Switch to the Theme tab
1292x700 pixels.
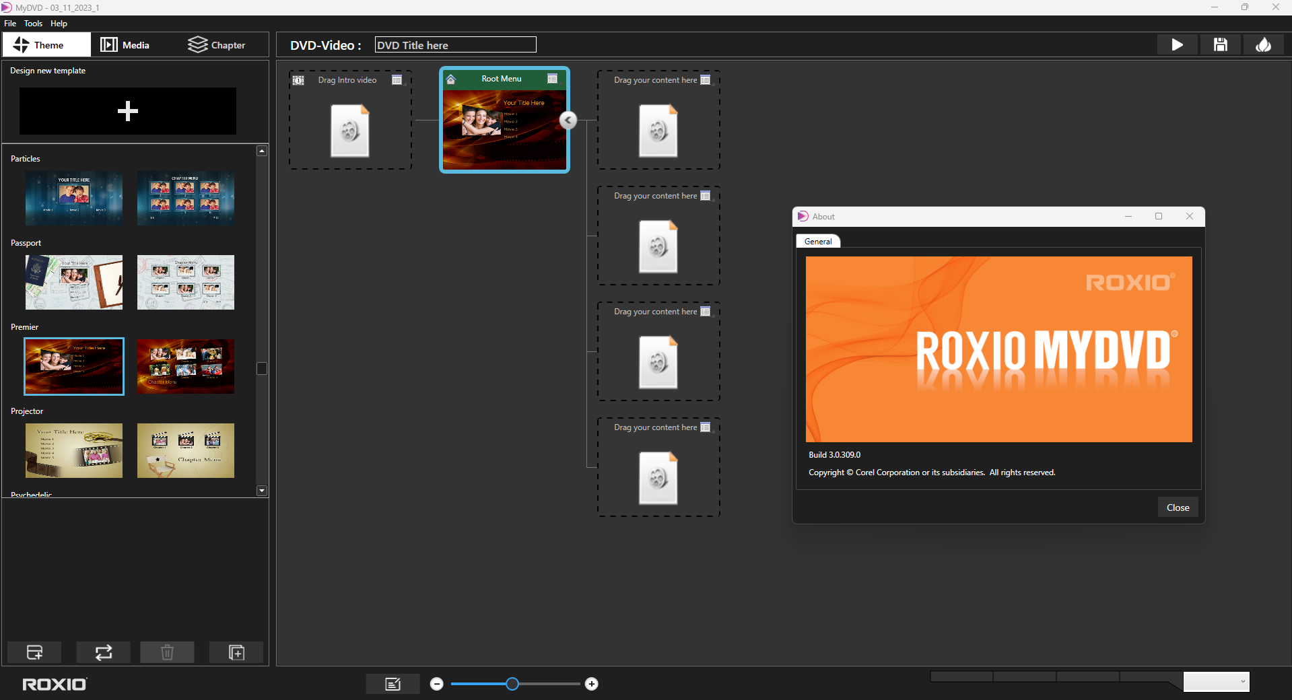[x=46, y=45]
